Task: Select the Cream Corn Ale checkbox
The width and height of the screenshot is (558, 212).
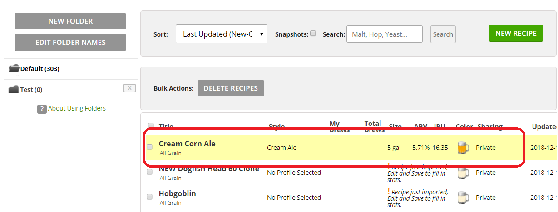Action: tap(150, 147)
